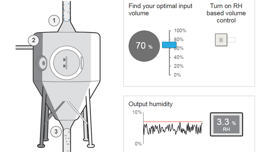This screenshot has height=152, width=271.
Task: Click the blue input volume slider handle
Action: tap(169, 45)
